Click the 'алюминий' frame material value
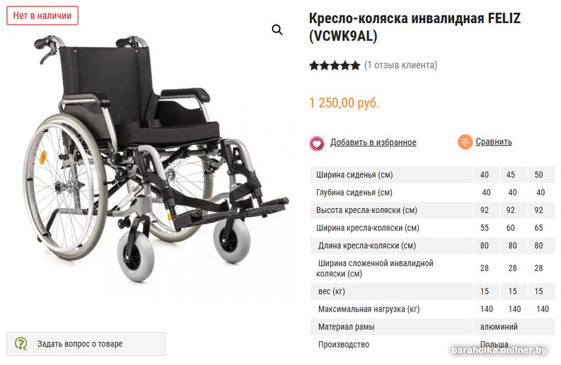This screenshot has width=561, height=365. point(499,326)
